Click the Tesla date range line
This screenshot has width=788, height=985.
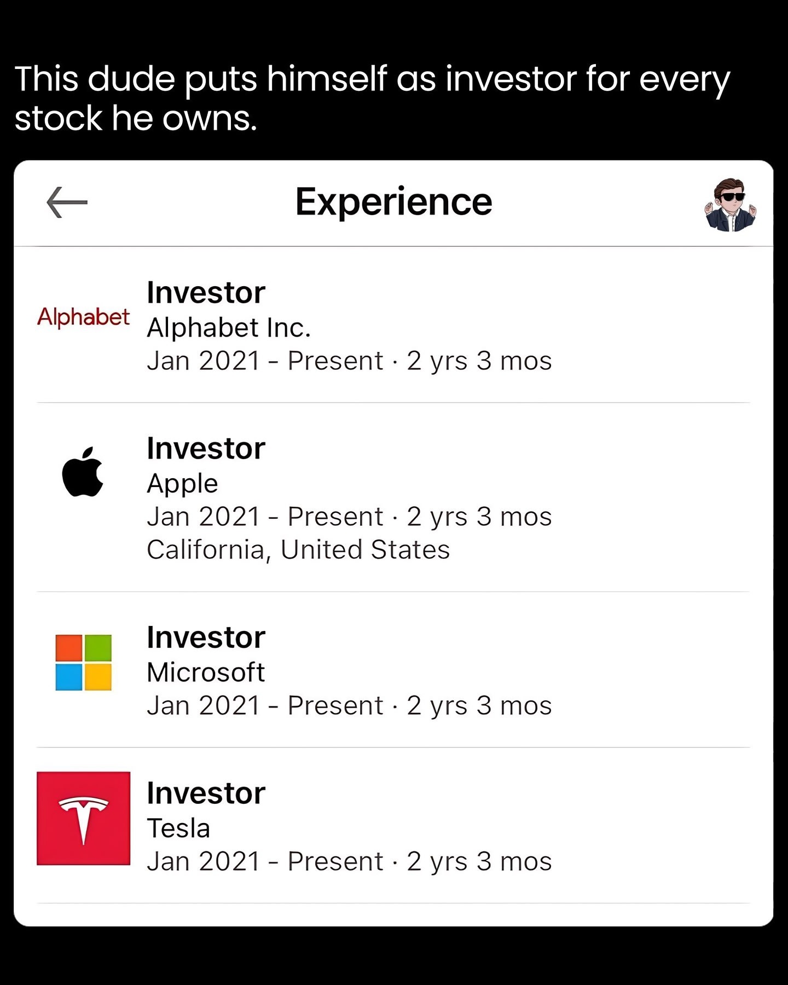[x=349, y=862]
